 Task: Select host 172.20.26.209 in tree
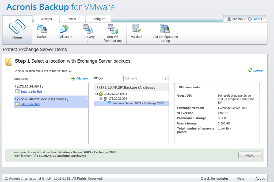click(x=118, y=98)
